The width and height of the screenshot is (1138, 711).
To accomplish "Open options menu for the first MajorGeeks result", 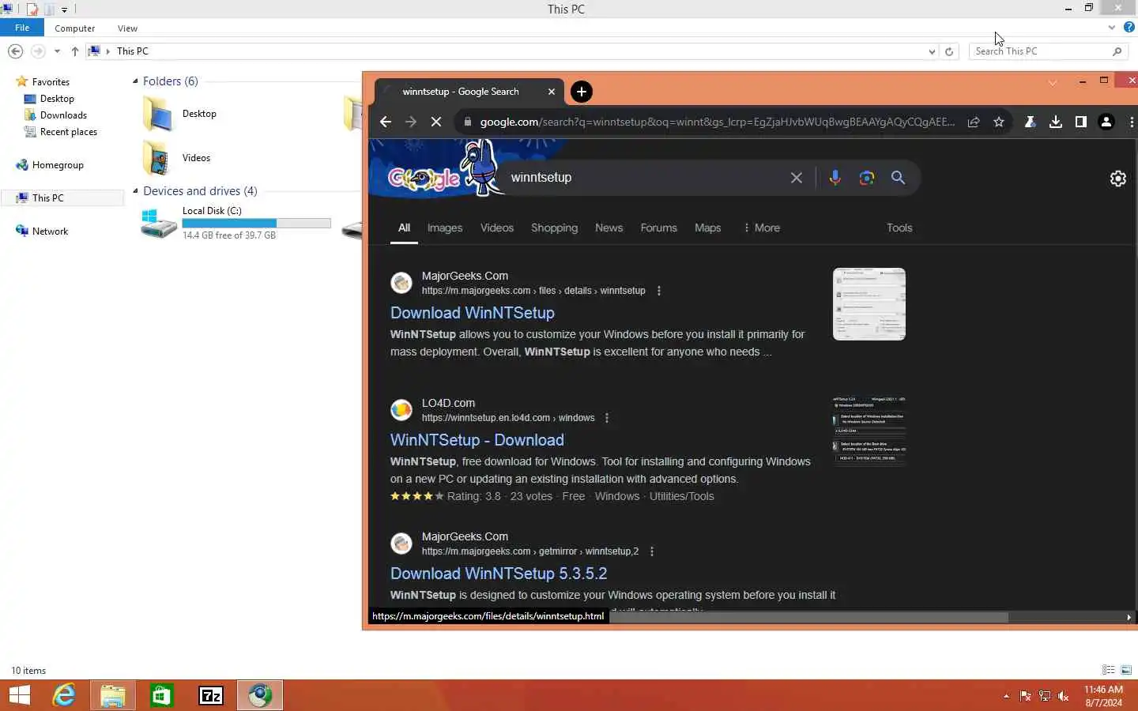I will (658, 291).
